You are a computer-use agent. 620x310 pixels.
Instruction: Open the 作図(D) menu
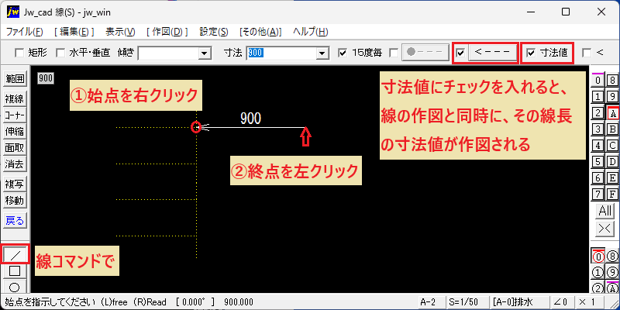[x=167, y=32]
